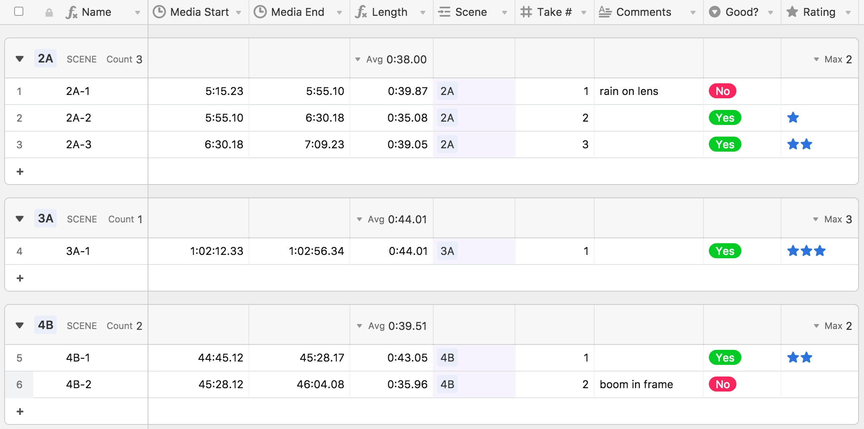This screenshot has width=864, height=429.
Task: Open the 2A linked scene chip in row 2A-3
Action: pos(447,145)
